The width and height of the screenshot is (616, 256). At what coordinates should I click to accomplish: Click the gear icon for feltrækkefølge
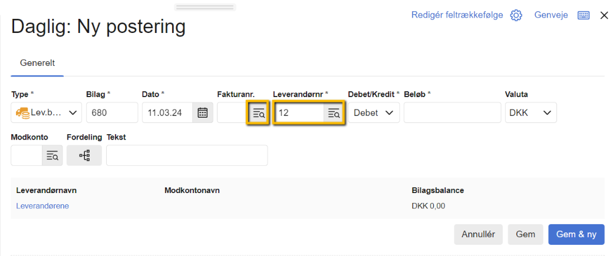pyautogui.click(x=516, y=15)
